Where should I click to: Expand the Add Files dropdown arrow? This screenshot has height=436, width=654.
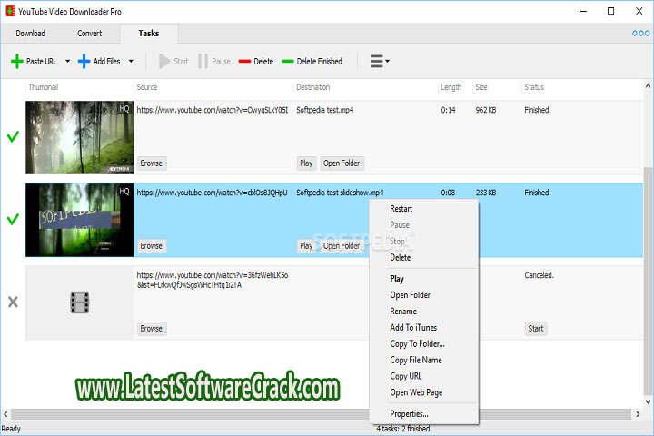click(131, 62)
